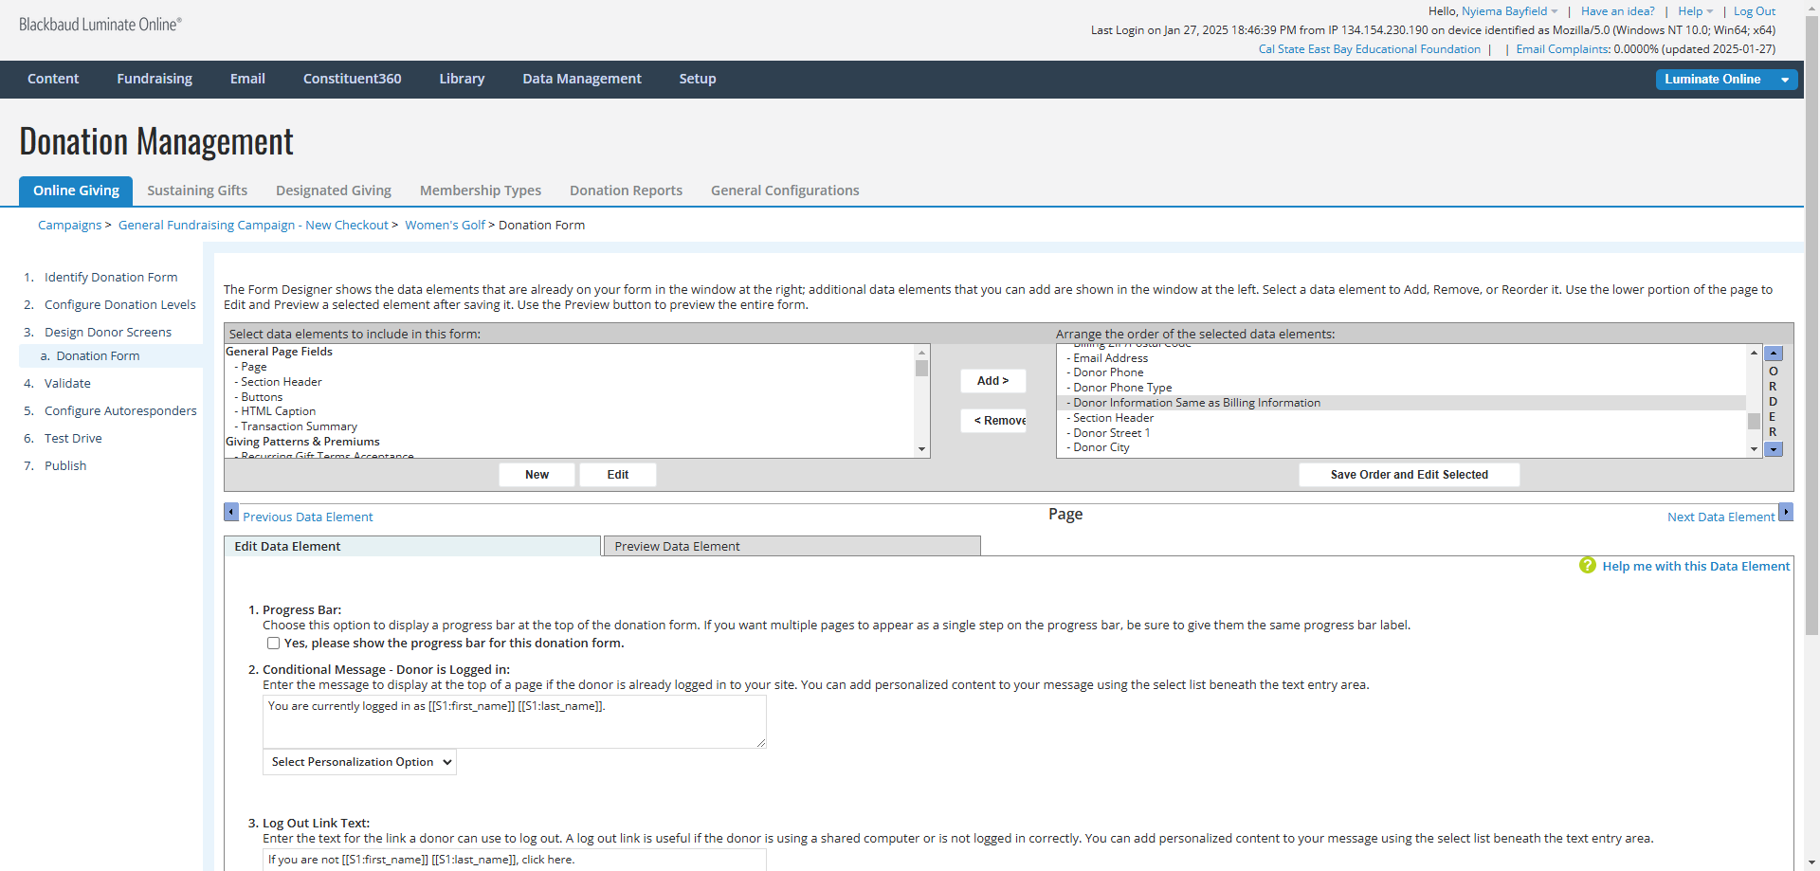Click the < Remove button

993,421
